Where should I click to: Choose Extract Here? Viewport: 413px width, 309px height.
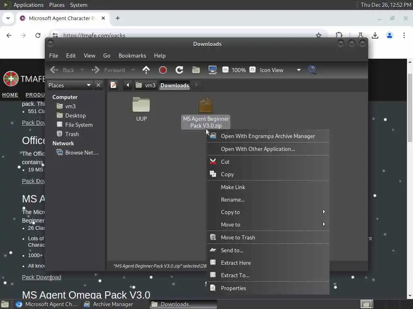[268, 263]
